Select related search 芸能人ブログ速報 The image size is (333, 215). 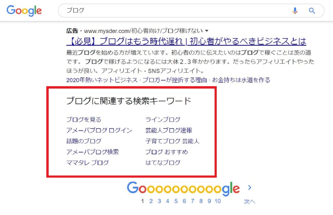click(169, 130)
